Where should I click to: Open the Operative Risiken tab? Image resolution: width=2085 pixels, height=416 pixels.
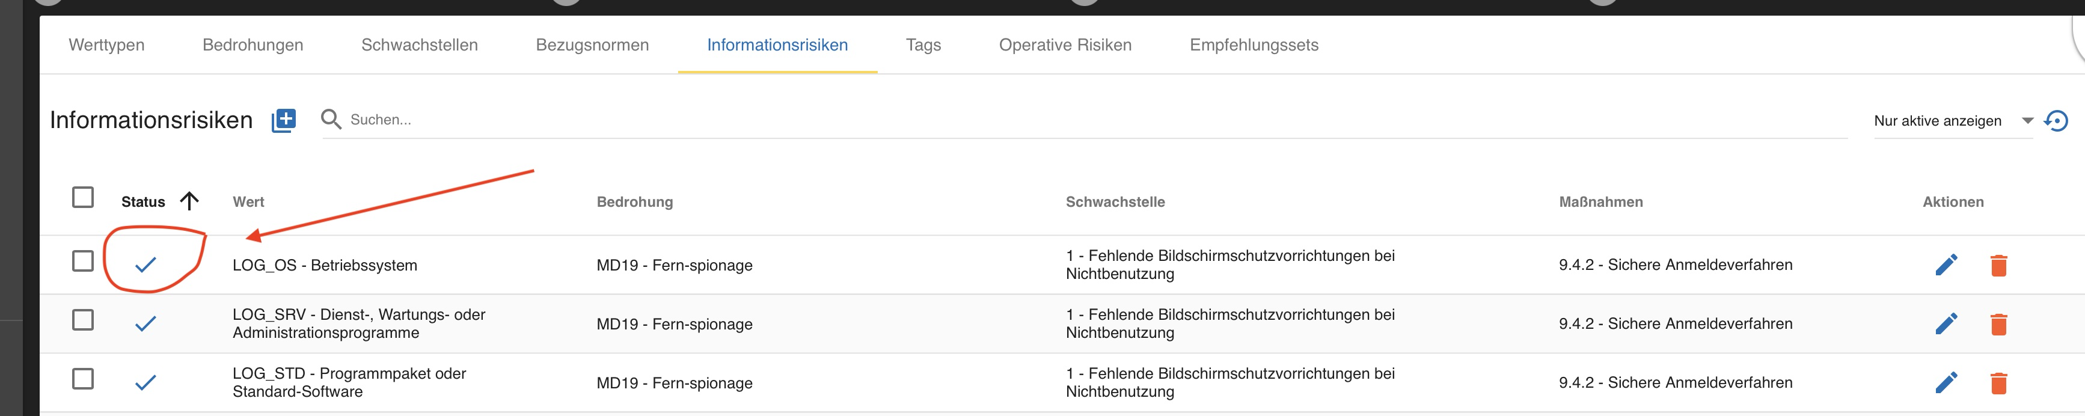pos(1065,45)
